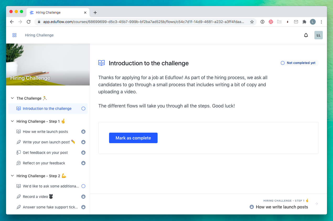The width and height of the screenshot is (333, 221).
Task: Go to next: How we write launch posts
Action: pyautogui.click(x=282, y=207)
